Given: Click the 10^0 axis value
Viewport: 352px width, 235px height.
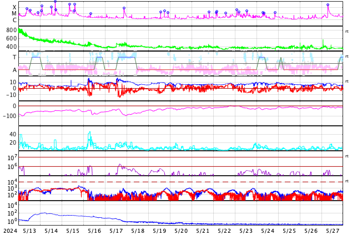Looking at the screenshot, I should [12, 221].
